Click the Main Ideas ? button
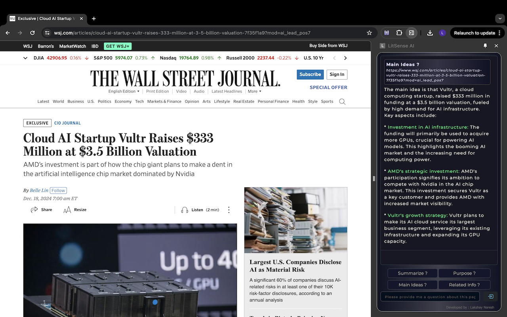The image size is (507, 317). pyautogui.click(x=412, y=285)
